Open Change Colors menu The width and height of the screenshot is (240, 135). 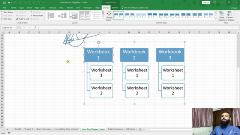click(x=109, y=16)
